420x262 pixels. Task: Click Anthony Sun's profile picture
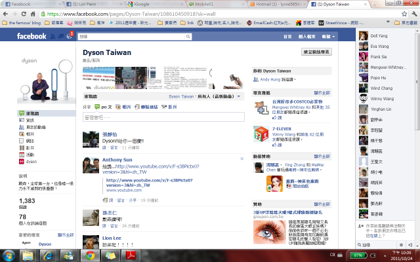91,165
